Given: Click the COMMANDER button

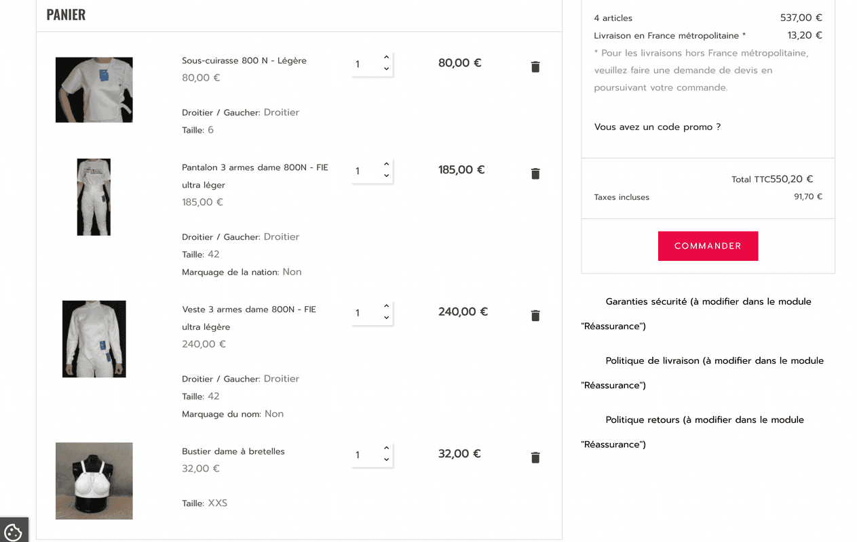Looking at the screenshot, I should 708,246.
